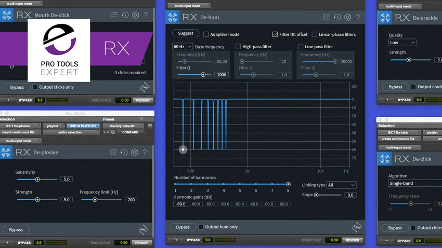Click preview speaker icon in Mouth De-click bottom bar
The height and width of the screenshot is (248, 442).
pos(8,100)
